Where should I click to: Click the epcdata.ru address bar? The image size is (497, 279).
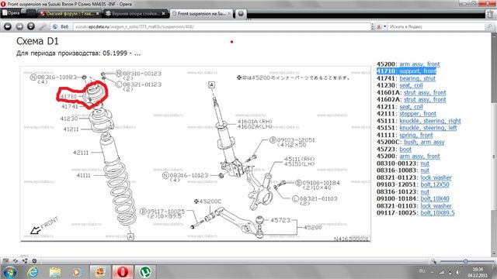coord(222,26)
